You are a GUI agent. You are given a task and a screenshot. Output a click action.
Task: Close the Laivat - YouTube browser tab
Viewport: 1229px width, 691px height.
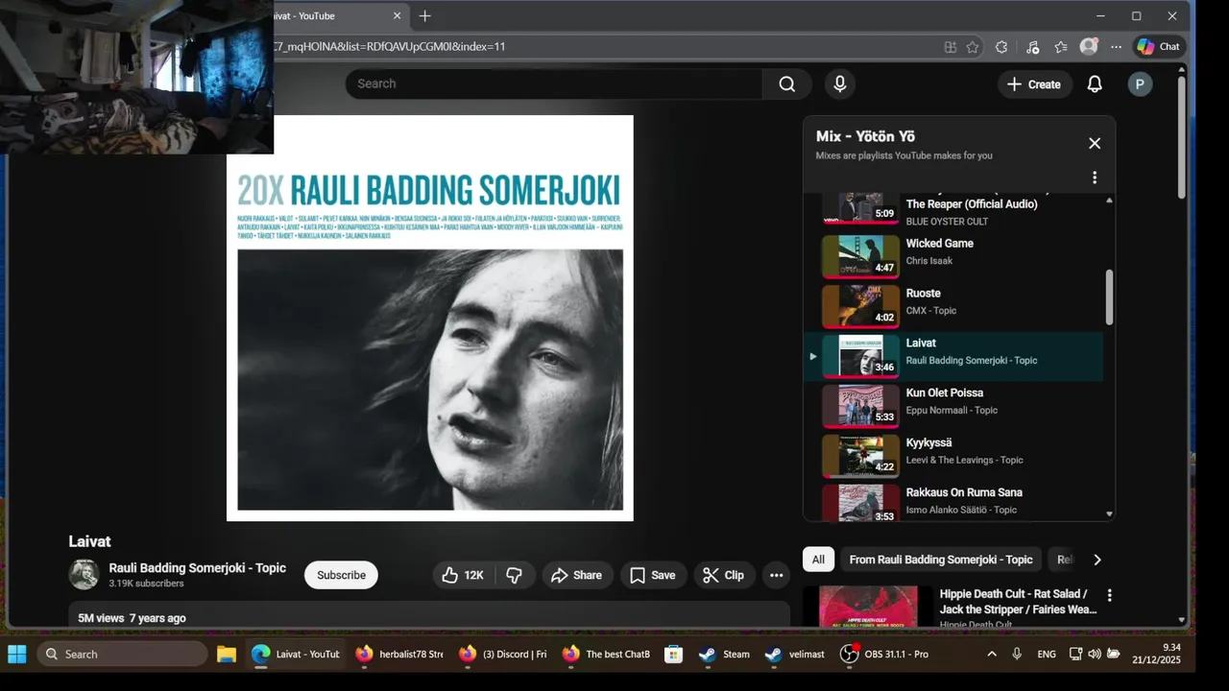click(x=398, y=15)
